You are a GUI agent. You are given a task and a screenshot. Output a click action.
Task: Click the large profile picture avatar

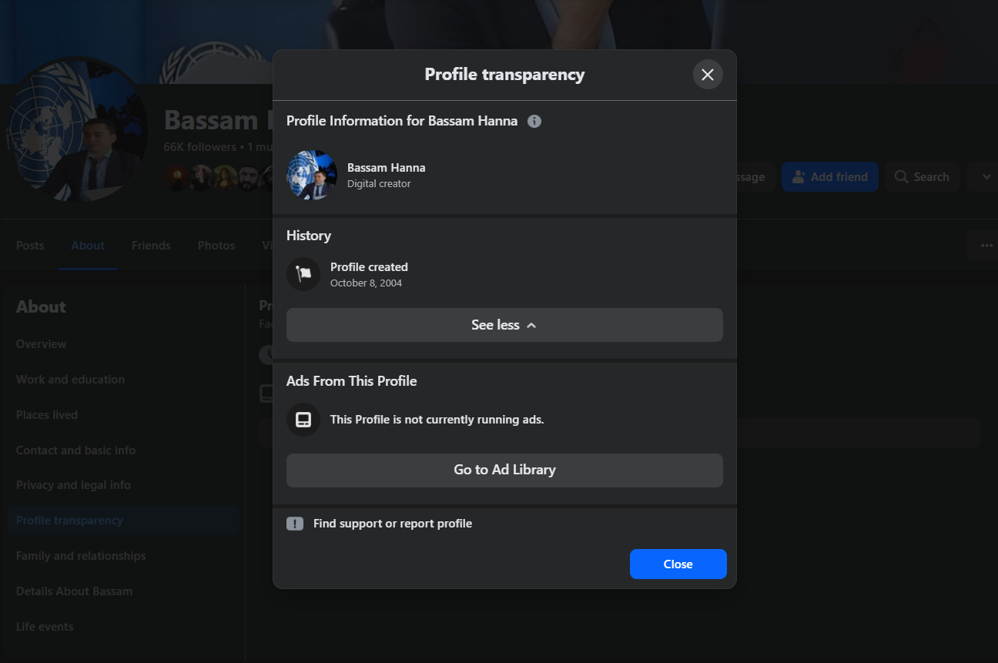click(x=77, y=131)
